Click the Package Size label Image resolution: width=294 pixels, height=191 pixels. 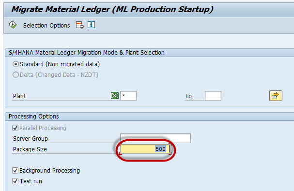30,149
